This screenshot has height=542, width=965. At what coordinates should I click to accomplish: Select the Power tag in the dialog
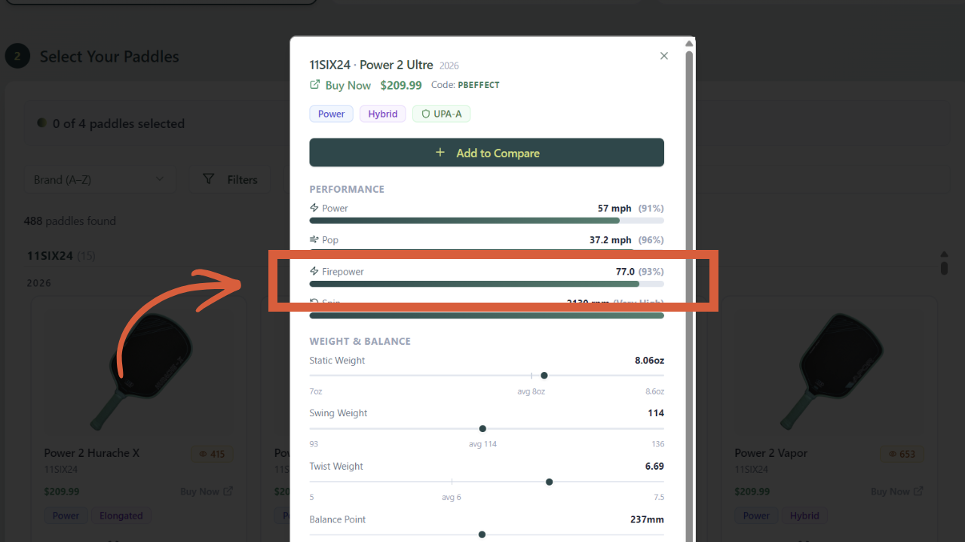coord(331,114)
